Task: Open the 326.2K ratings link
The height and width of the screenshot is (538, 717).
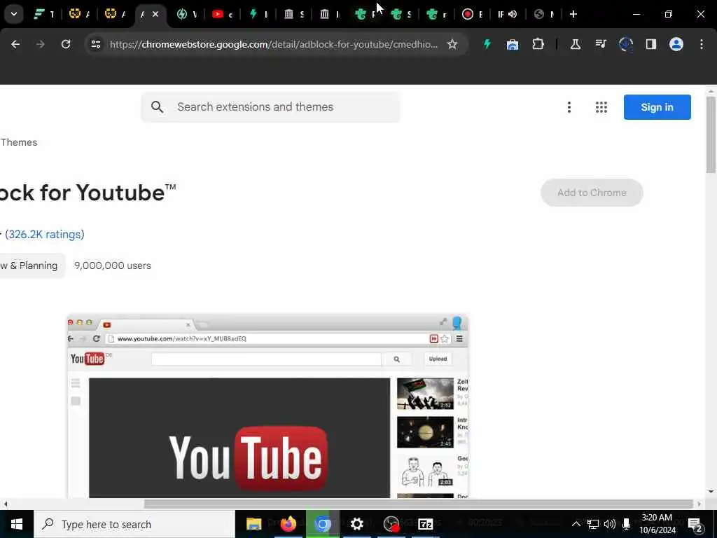Action: (x=44, y=234)
